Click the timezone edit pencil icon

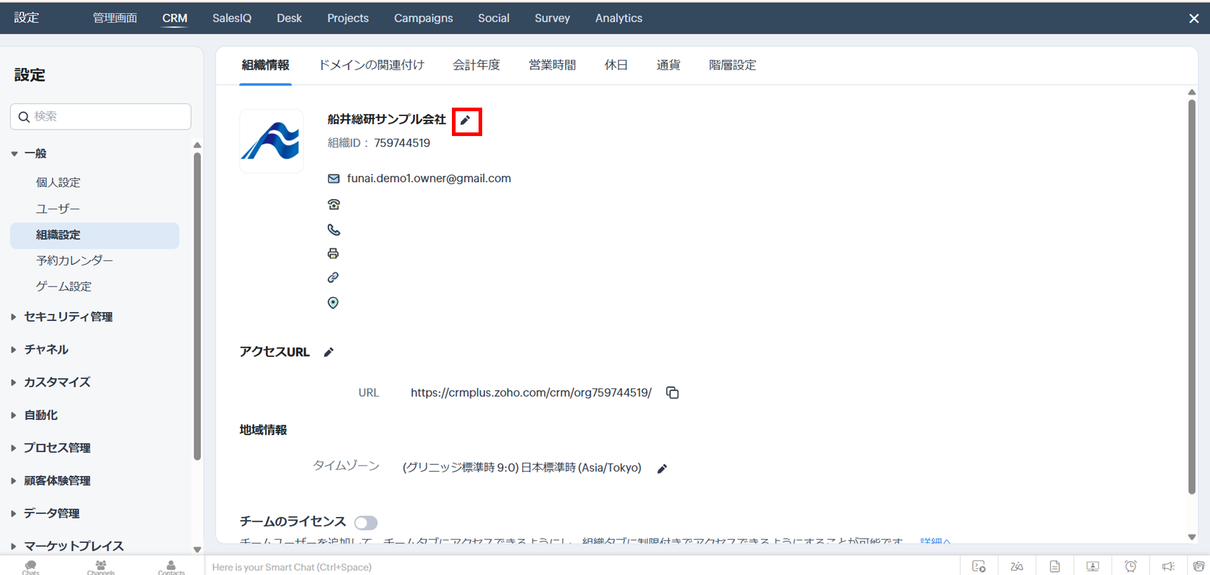[x=662, y=469]
